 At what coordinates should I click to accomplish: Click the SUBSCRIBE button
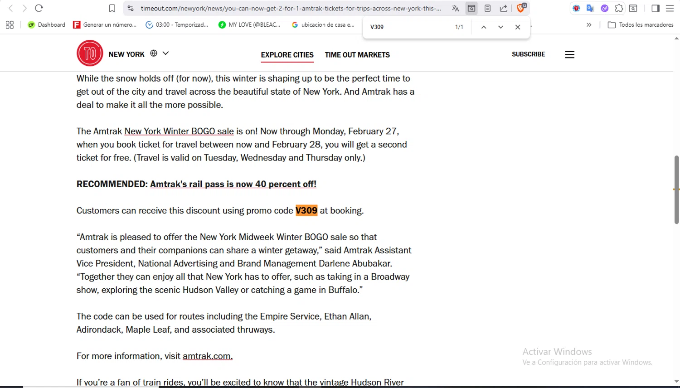pos(528,54)
